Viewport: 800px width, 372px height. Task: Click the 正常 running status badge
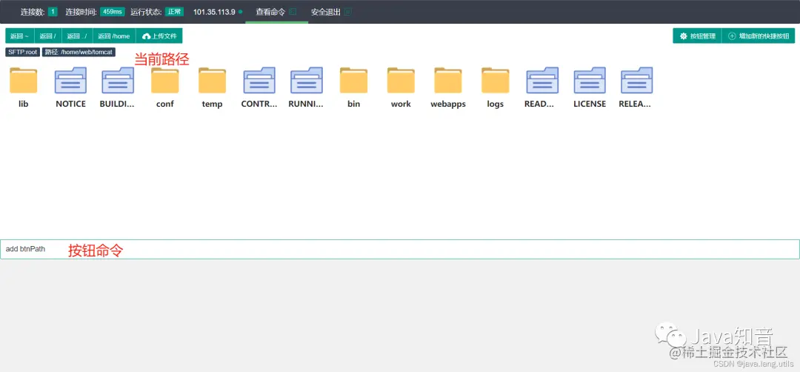pos(174,12)
